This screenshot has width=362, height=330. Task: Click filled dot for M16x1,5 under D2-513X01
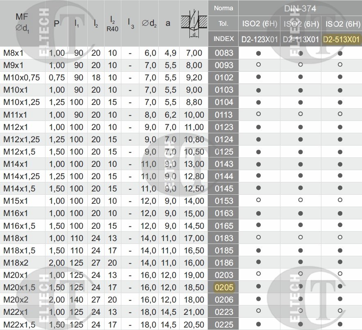pos(341,225)
